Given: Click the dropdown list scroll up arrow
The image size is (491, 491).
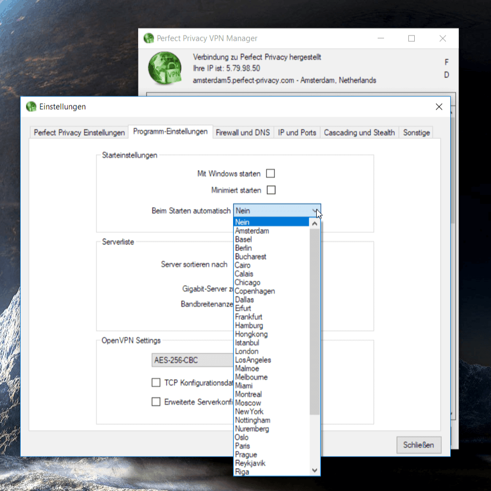Looking at the screenshot, I should click(x=315, y=224).
